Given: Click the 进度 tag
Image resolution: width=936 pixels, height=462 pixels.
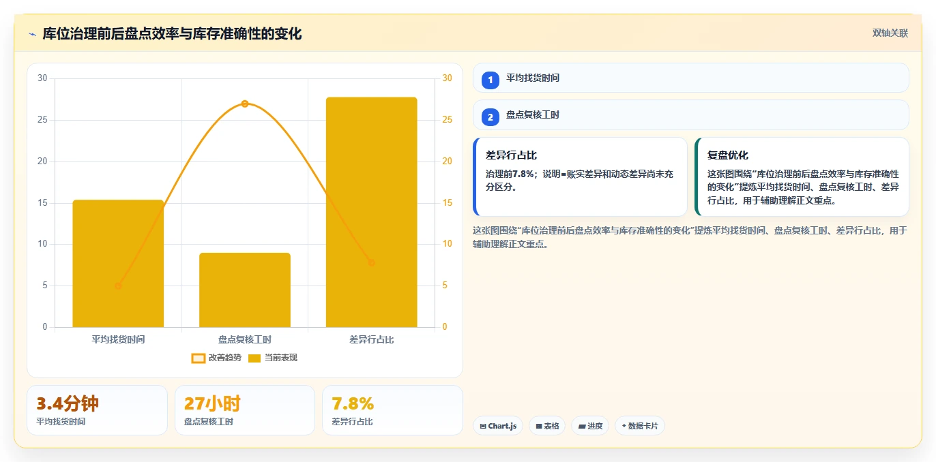Looking at the screenshot, I should pyautogui.click(x=590, y=426).
